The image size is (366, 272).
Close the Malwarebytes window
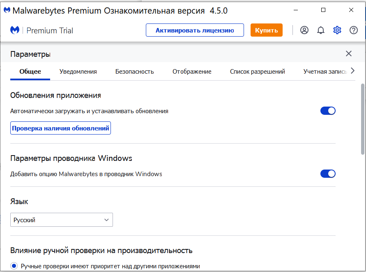coord(351,10)
